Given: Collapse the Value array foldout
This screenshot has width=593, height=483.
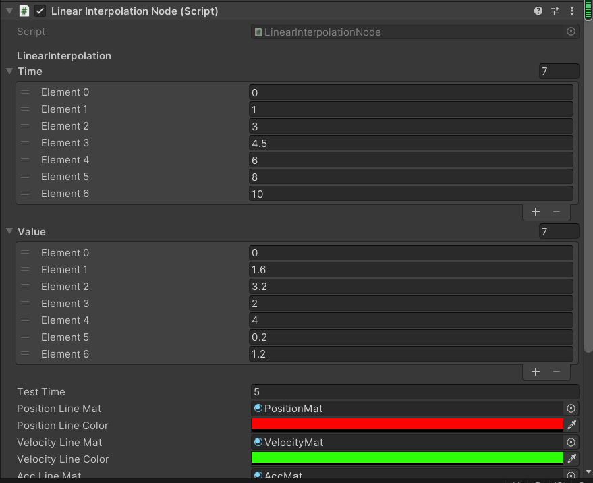Looking at the screenshot, I should point(9,231).
